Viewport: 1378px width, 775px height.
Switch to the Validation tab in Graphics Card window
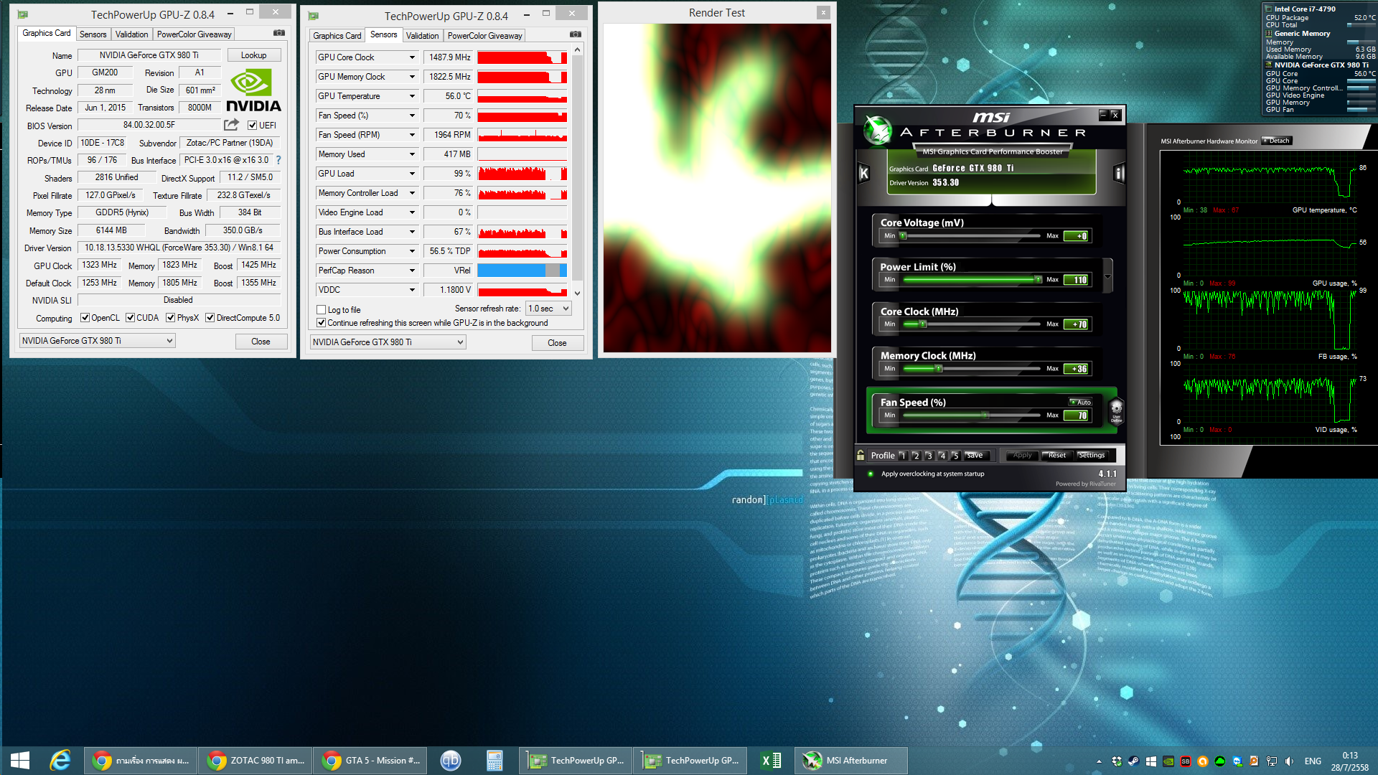pos(131,34)
